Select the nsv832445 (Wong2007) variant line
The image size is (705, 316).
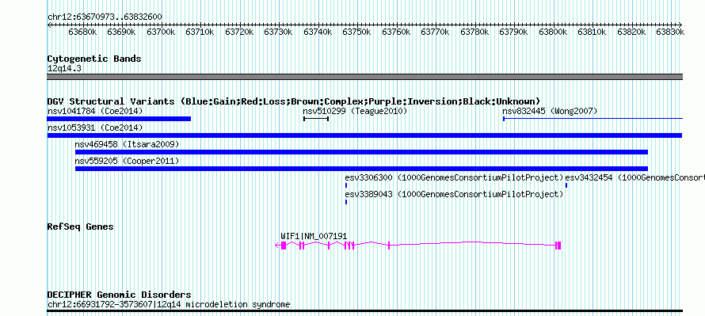tap(593, 119)
